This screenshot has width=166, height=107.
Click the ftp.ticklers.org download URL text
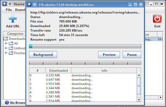85,12
